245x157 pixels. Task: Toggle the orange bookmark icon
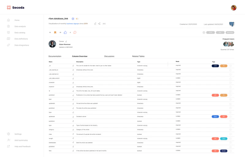55,32
